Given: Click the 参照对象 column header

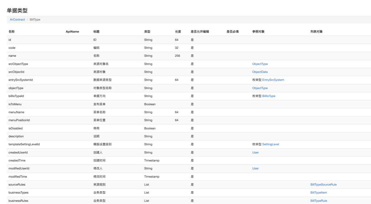Looking at the screenshot, I should tap(258, 32).
